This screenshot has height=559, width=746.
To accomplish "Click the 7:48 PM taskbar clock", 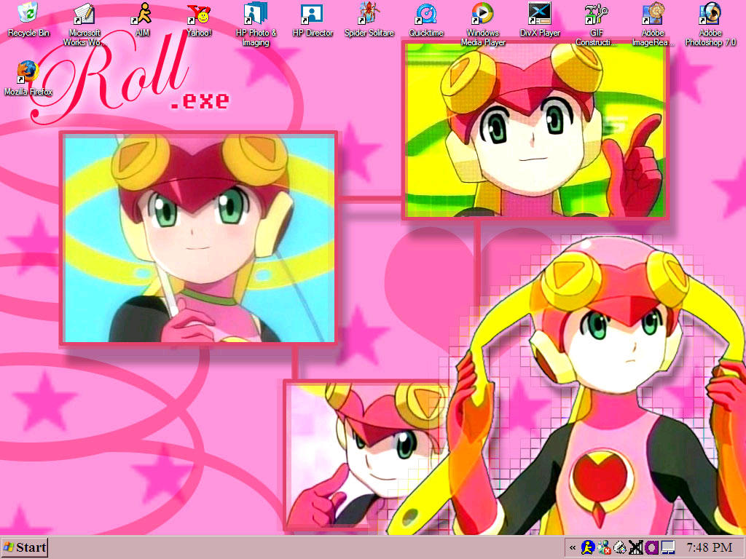I will tap(711, 547).
